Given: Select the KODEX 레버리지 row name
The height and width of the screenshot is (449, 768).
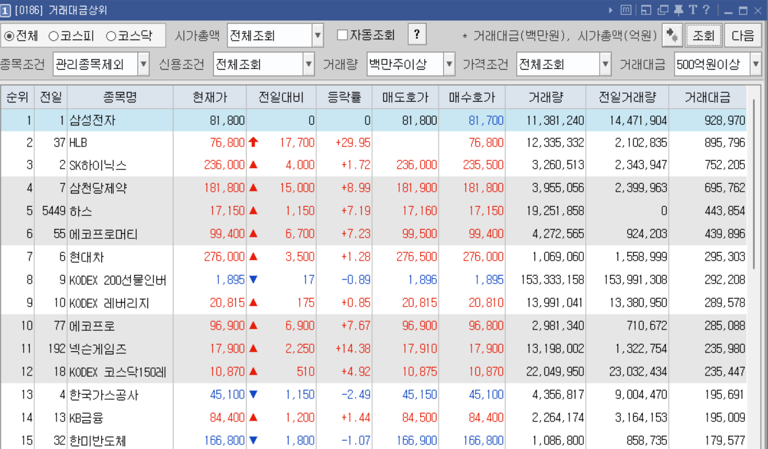Looking at the screenshot, I should (x=108, y=303).
